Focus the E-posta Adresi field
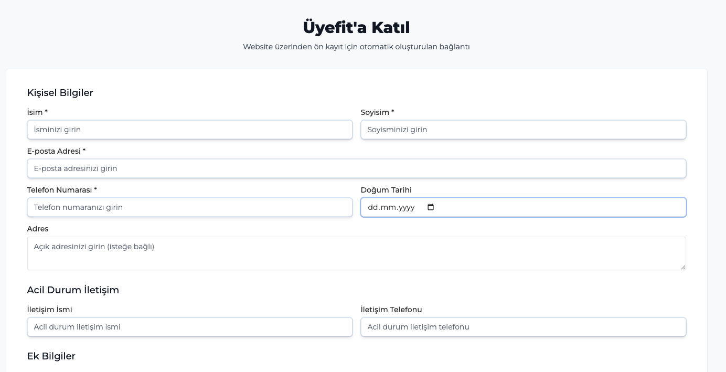Image resolution: width=726 pixels, height=372 pixels. 357,168
